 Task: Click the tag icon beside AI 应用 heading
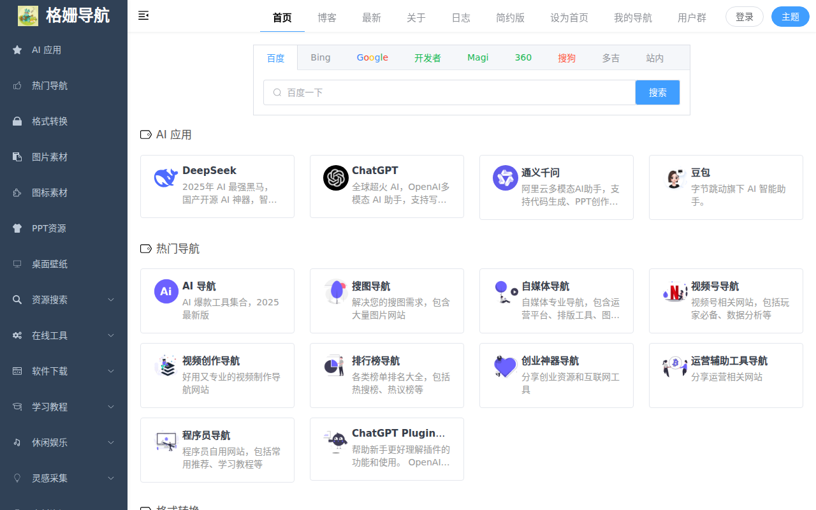[146, 135]
